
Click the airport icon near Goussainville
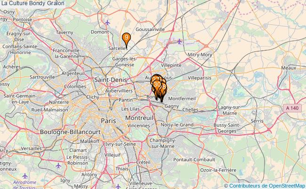tap(179, 41)
